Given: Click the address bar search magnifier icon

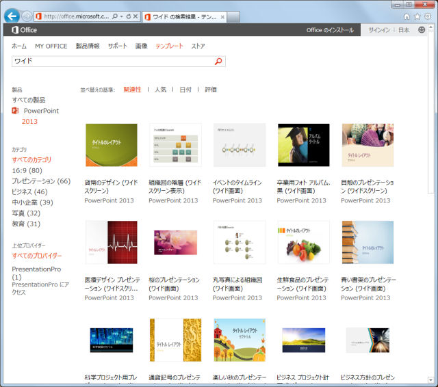Looking at the screenshot, I should (115, 16).
